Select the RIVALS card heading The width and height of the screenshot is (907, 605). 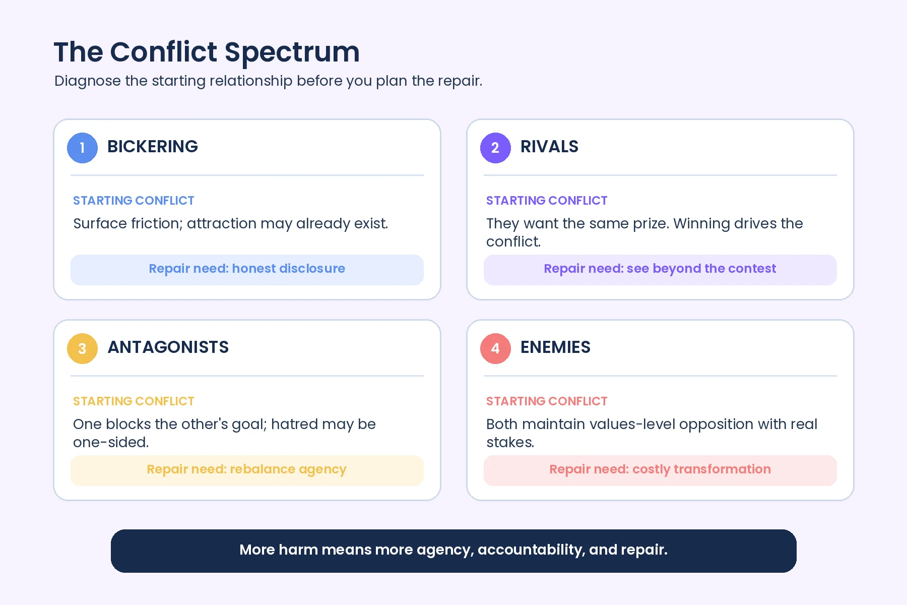pos(549,147)
